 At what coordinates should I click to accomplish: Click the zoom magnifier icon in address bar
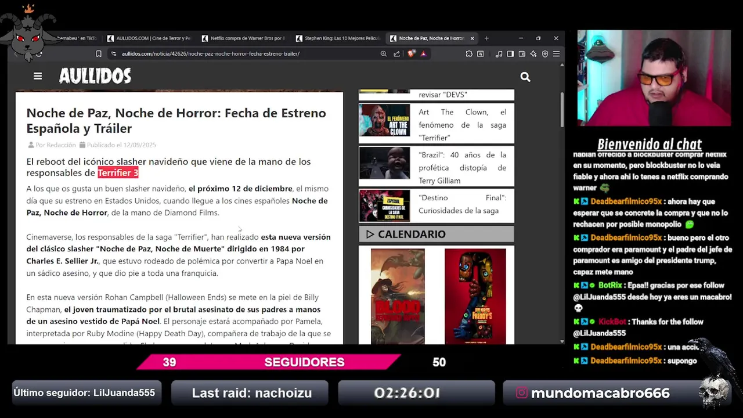coord(383,54)
